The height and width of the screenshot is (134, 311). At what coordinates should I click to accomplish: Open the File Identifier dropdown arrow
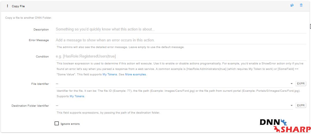(x=292, y=84)
